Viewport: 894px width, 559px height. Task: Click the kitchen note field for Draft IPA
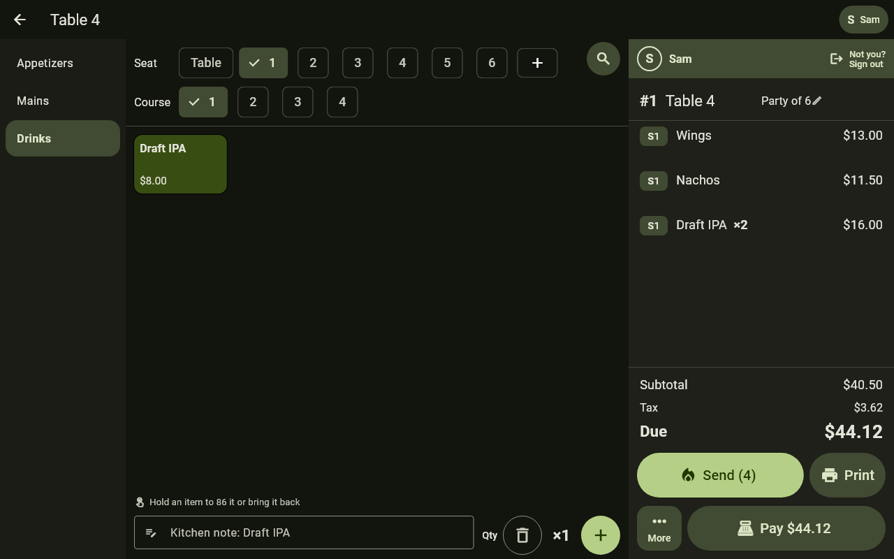[304, 532]
